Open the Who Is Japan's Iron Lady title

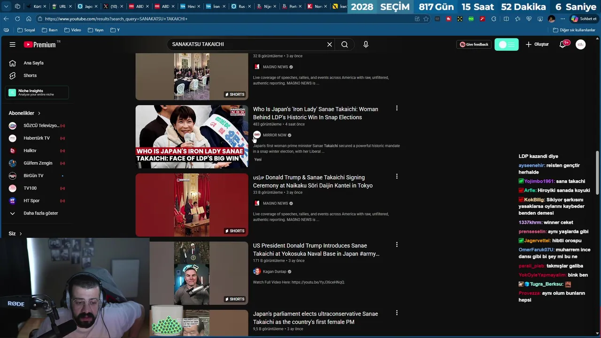316,113
